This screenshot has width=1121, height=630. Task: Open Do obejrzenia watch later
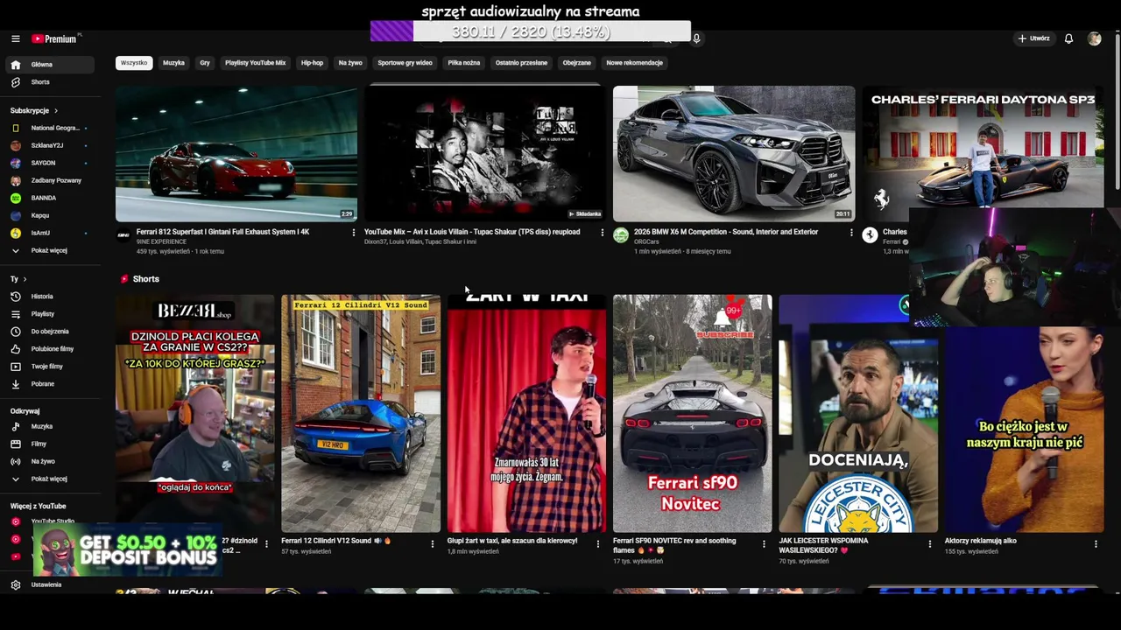[49, 332]
